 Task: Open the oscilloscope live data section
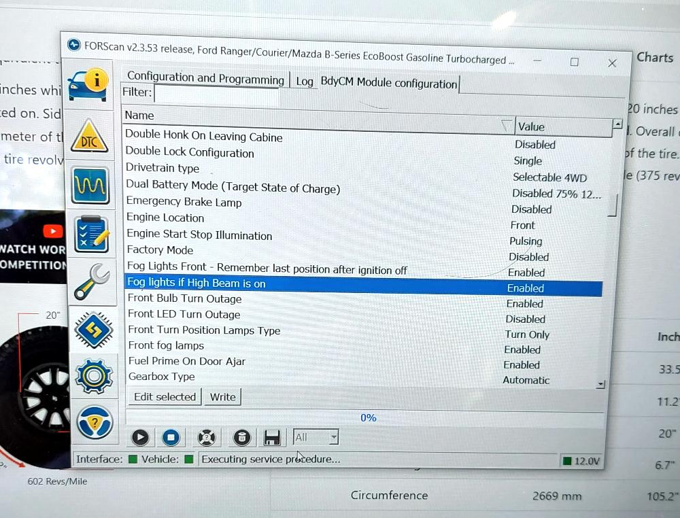[90, 185]
